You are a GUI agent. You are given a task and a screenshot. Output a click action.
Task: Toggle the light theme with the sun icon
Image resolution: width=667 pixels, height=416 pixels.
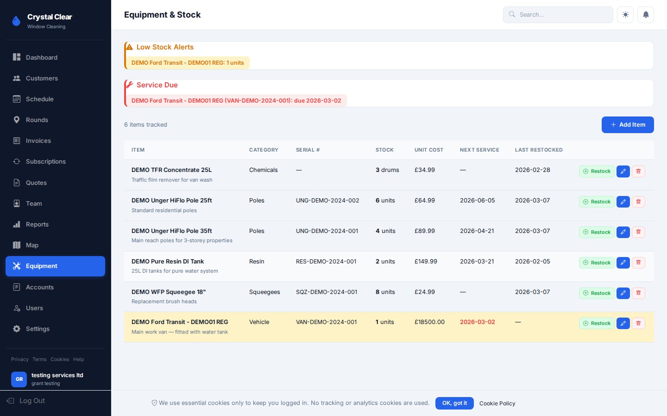625,14
